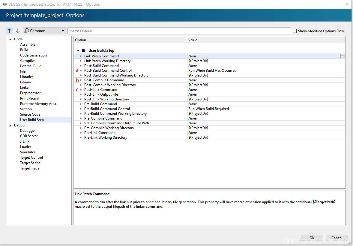Click the blue square User Build Step icon

point(83,51)
